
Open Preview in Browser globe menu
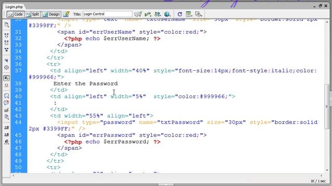(x=167, y=14)
